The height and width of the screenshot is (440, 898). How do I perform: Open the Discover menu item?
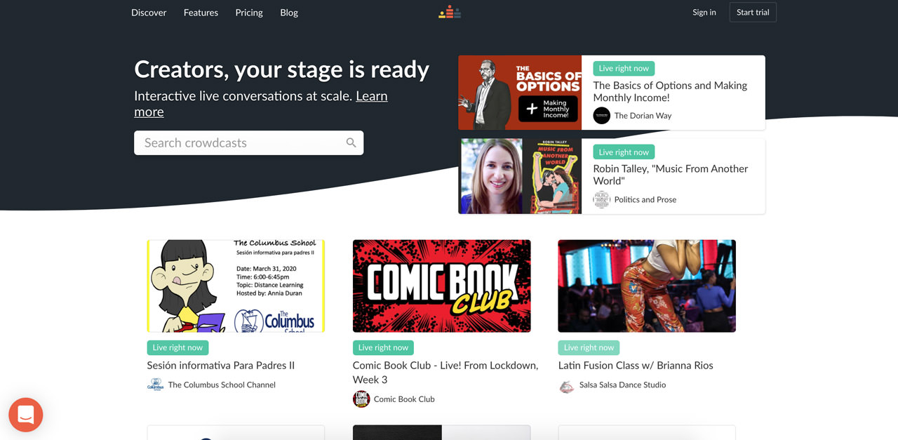[149, 13]
